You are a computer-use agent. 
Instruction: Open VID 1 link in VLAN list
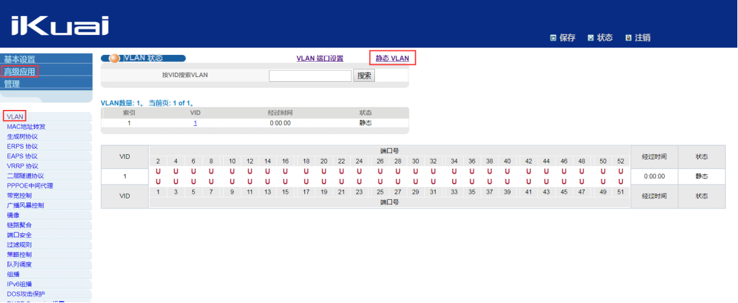pyautogui.click(x=195, y=123)
